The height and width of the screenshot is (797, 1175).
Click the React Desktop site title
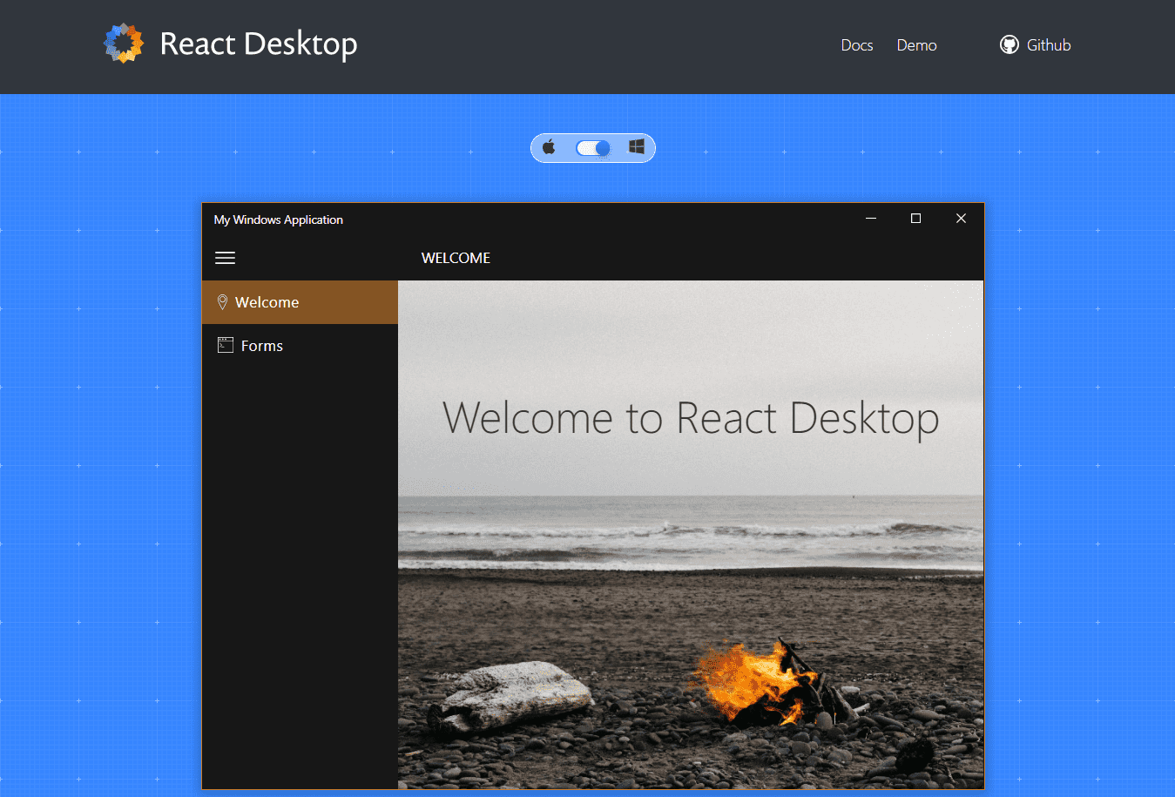tap(259, 44)
